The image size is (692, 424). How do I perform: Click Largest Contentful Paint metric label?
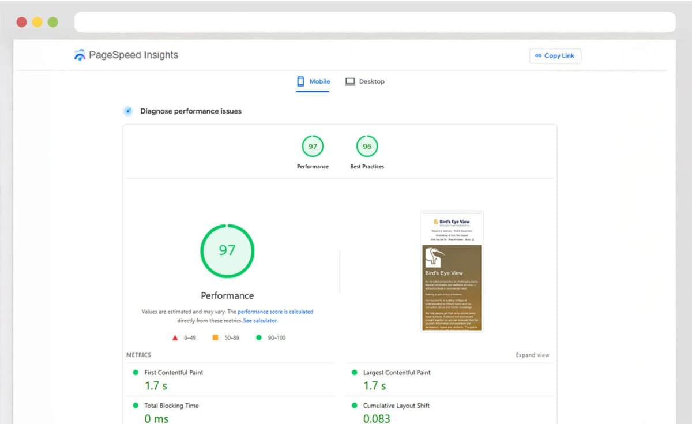(397, 373)
